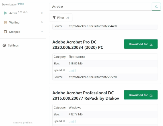This screenshot has height=126, width=163.
Task: Click source URL ending in torrent/364400
Action: pyautogui.click(x=93, y=26)
